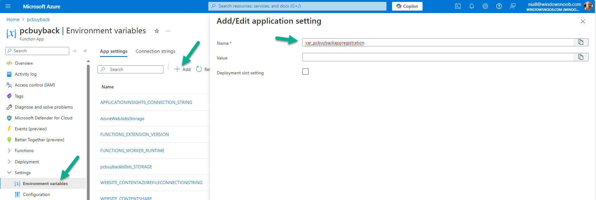Click into the Value input field

[438, 57]
